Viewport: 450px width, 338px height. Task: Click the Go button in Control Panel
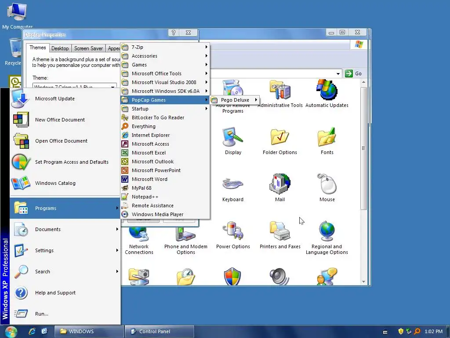click(354, 73)
